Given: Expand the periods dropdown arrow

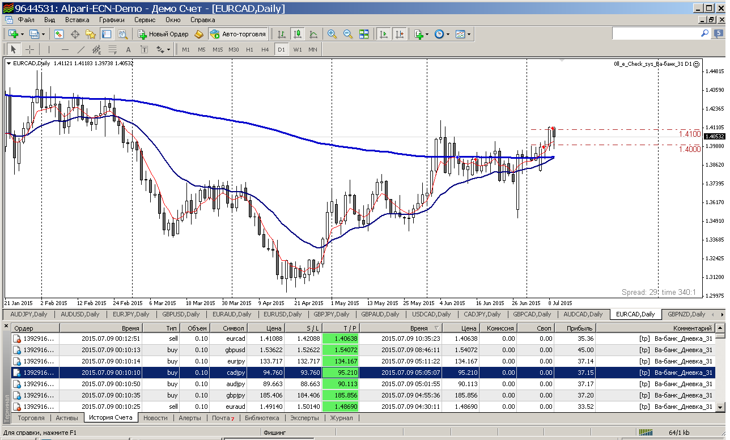Looking at the screenshot, I should (x=448, y=34).
